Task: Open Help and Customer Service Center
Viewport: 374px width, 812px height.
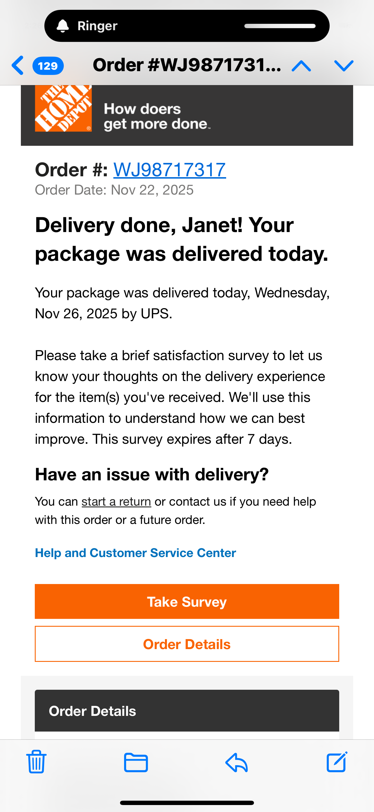Action: (x=135, y=553)
